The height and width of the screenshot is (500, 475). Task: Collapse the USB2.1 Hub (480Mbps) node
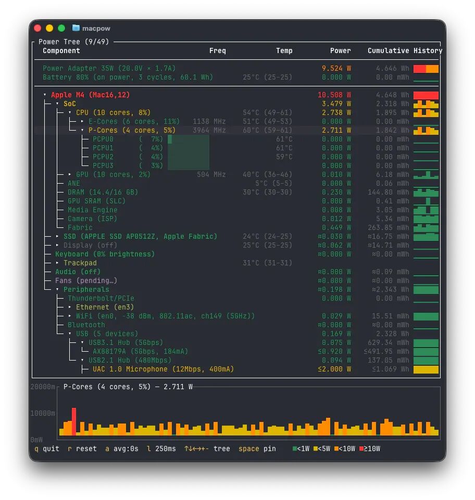pyautogui.click(x=82, y=360)
